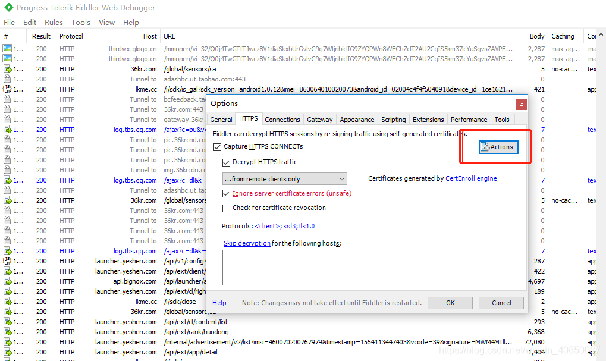Click the JS icon on the /api/v1/config row
Screen dimensions: 606x361
coord(7,261)
